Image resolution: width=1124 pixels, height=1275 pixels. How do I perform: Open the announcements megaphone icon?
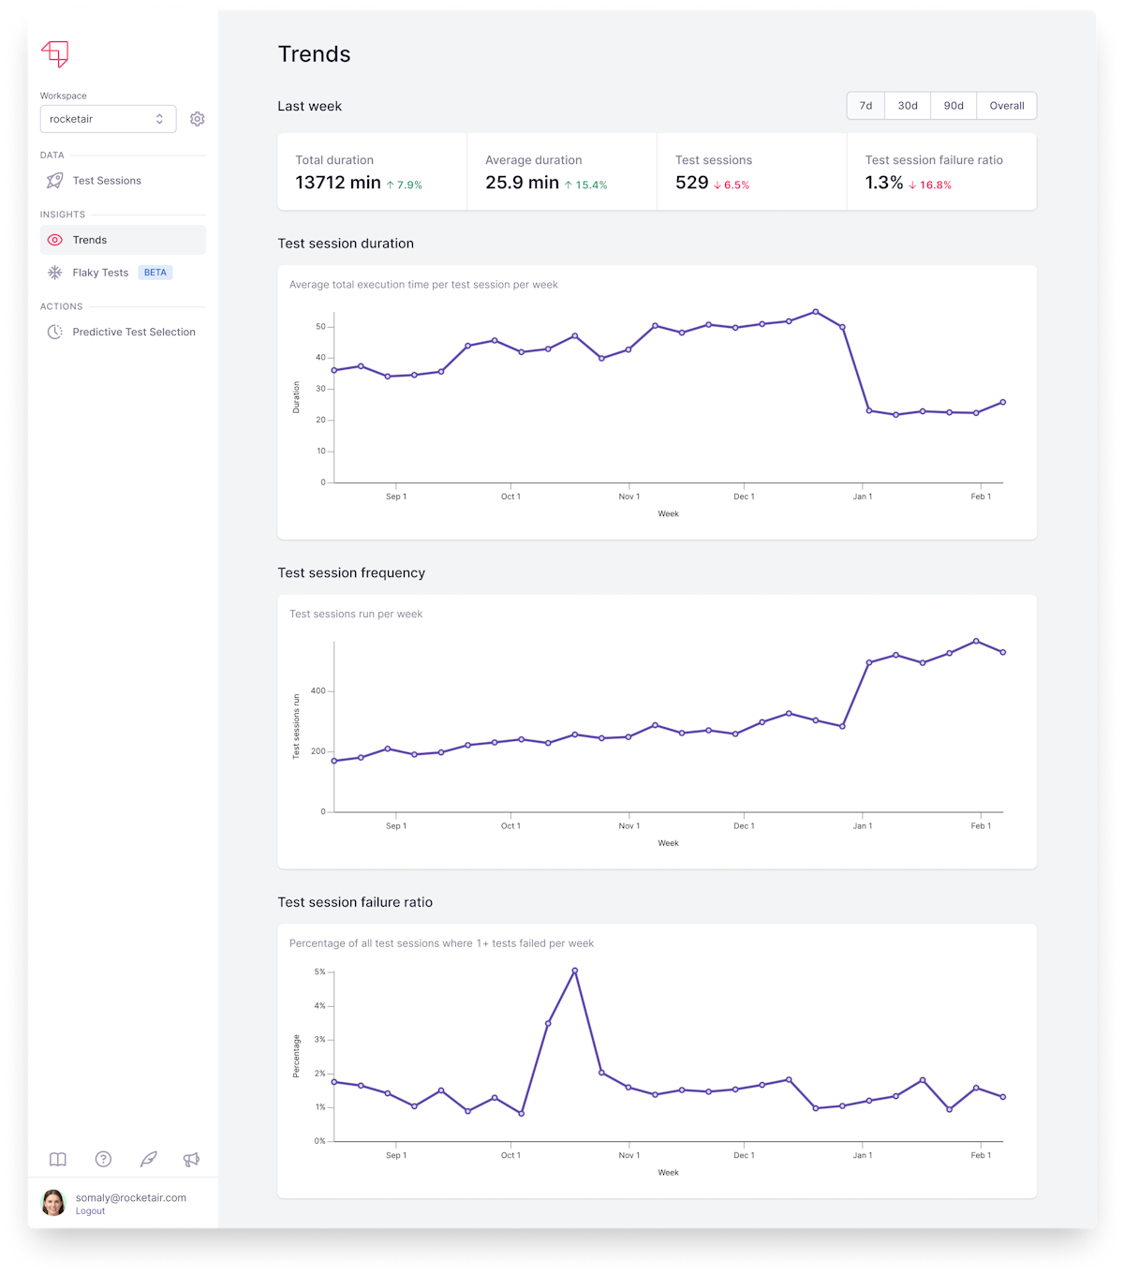[x=191, y=1160]
